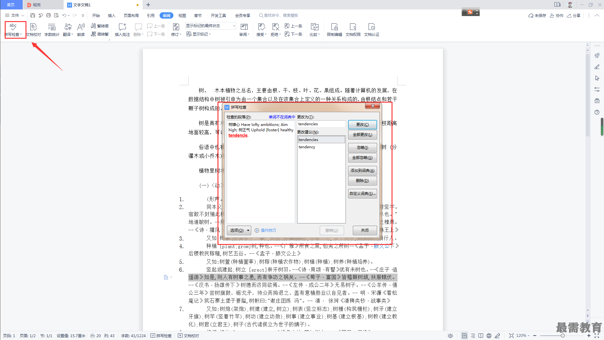604x340 pixels.
Task: Toggle eye protection mode in status bar
Action: [450, 336]
